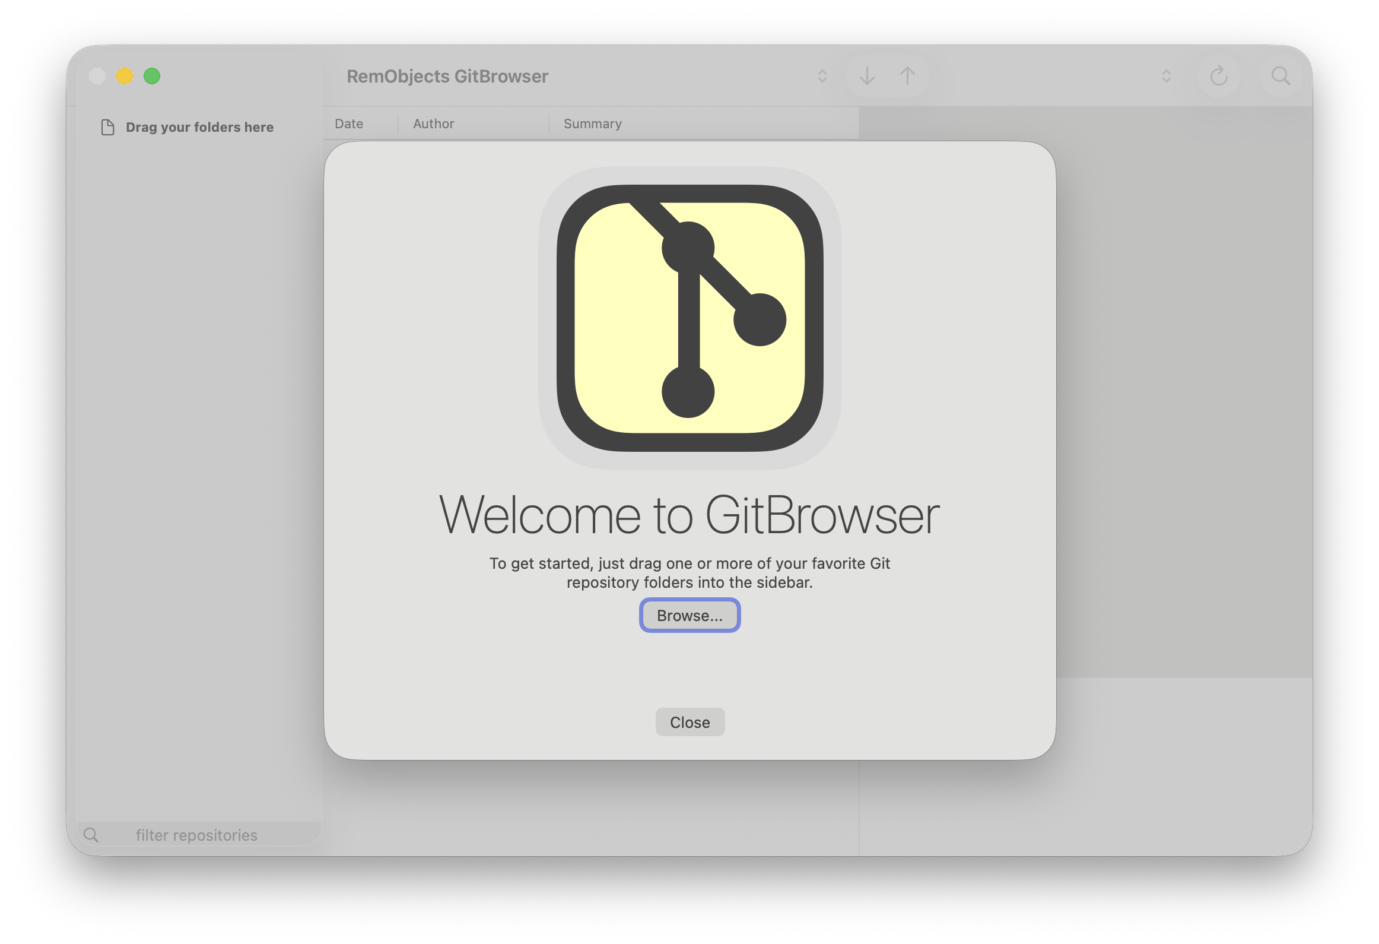
Task: Open the right-side toolbar popup chevrons
Action: (x=1166, y=76)
